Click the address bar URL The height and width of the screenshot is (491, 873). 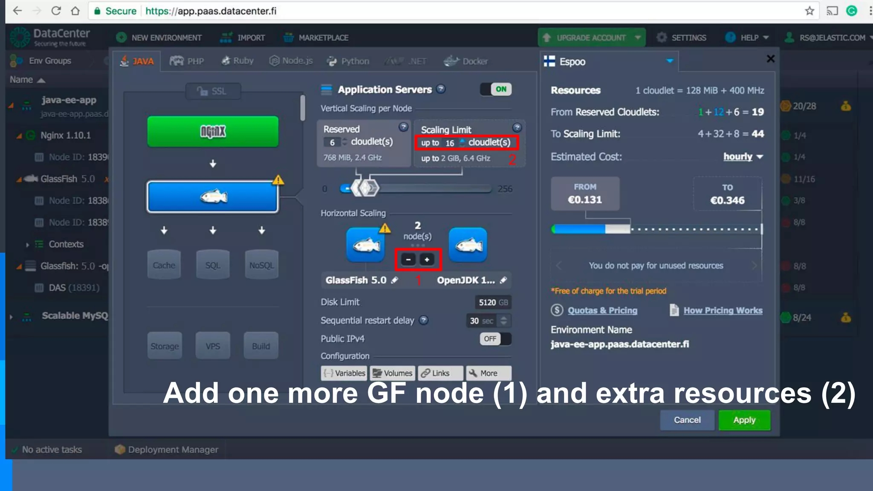pyautogui.click(x=211, y=11)
